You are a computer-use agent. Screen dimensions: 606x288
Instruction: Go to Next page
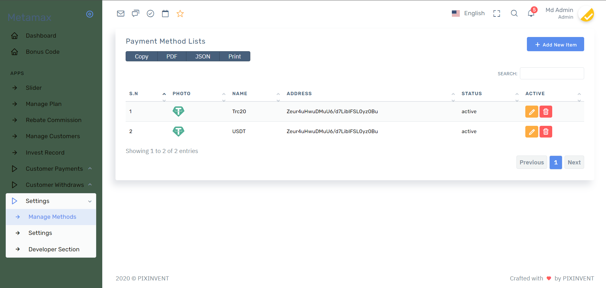coord(574,162)
